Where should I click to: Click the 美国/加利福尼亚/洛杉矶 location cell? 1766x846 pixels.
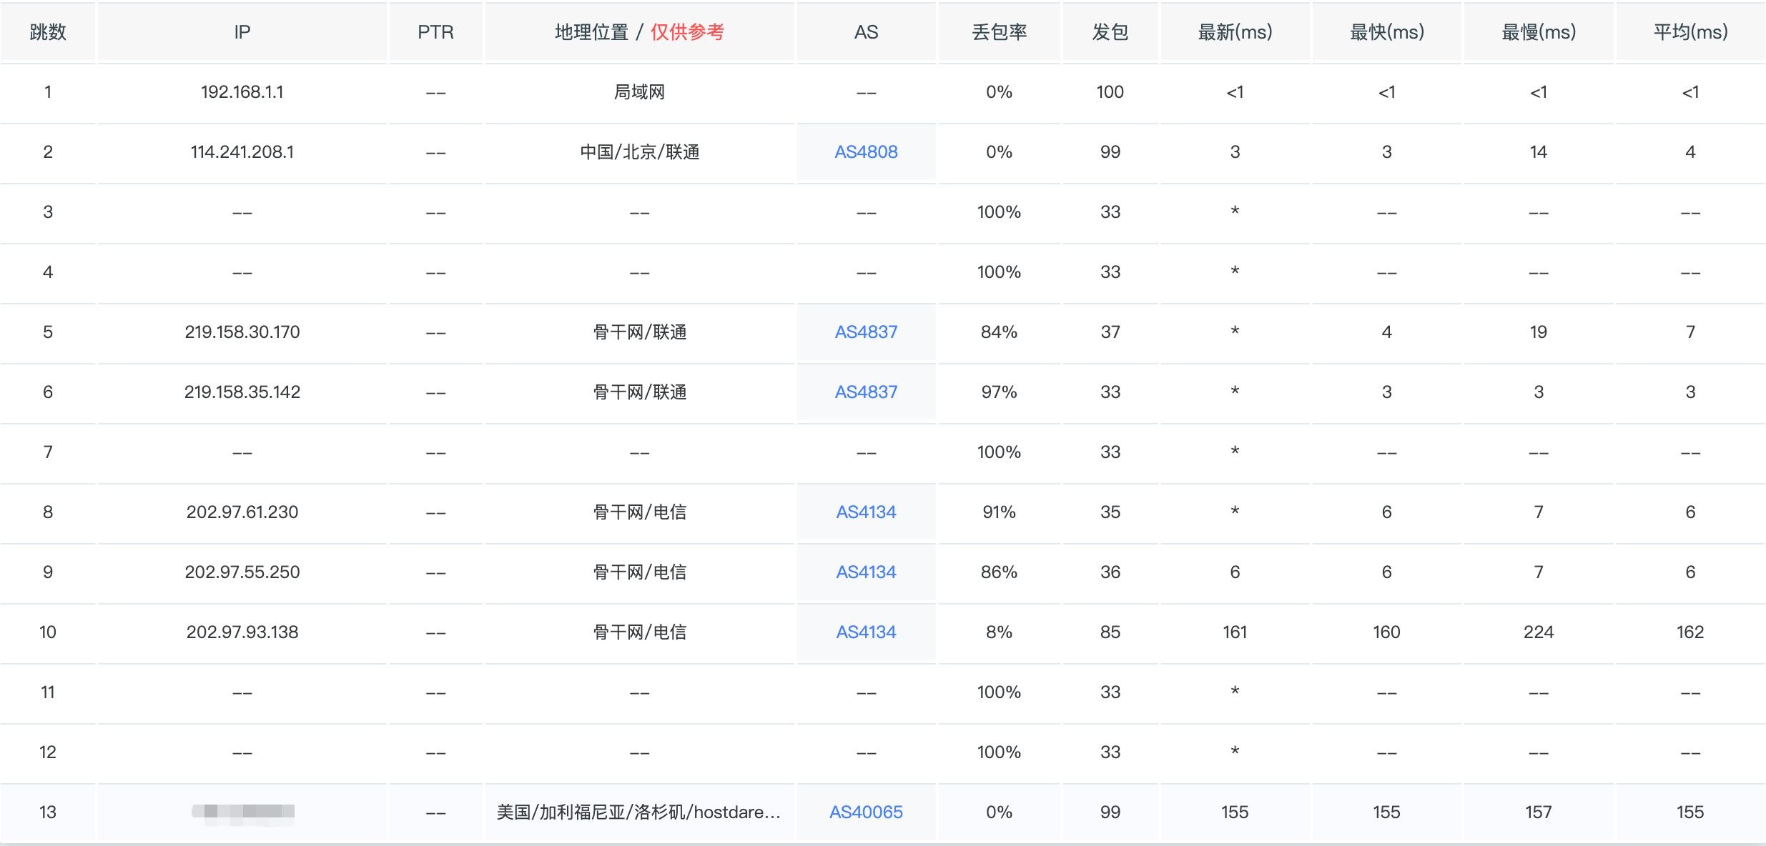click(638, 812)
